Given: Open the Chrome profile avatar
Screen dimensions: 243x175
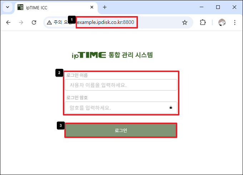Looking at the screenshot, I should click(x=222, y=22).
